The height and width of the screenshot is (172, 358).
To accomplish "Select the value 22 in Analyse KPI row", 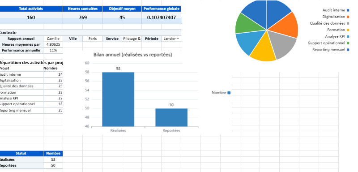I will (53, 99).
